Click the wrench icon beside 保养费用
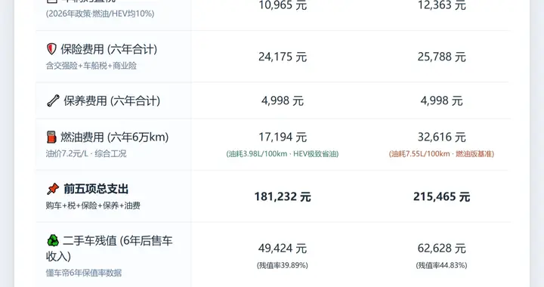 click(53, 101)
